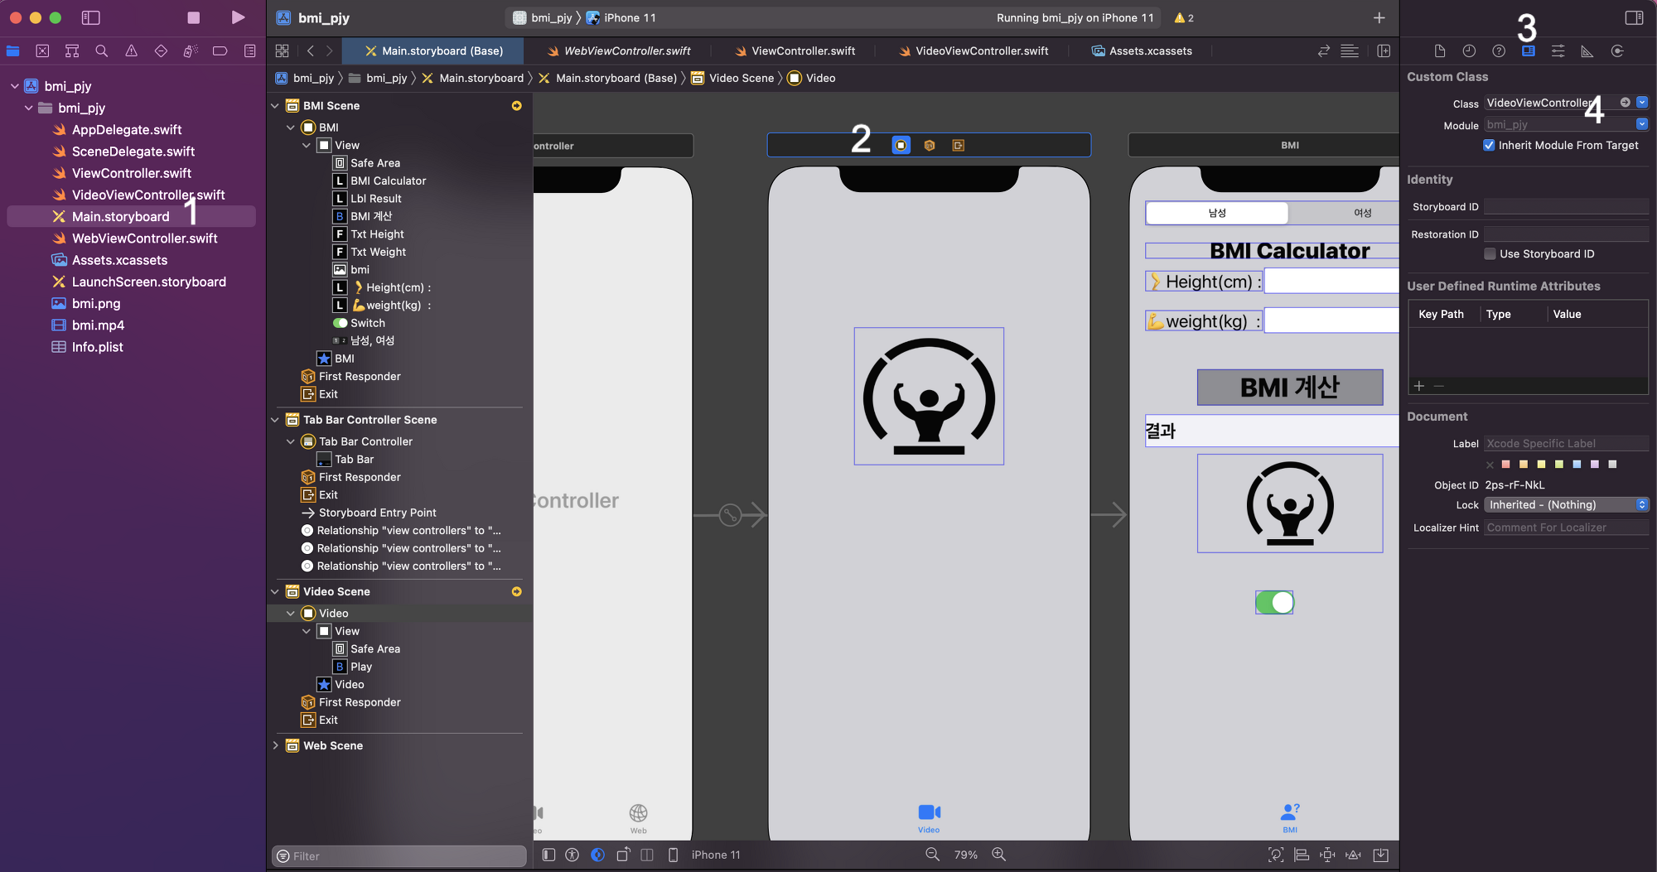This screenshot has height=872, width=1657.
Task: Click the BMI 계산 button on canvas
Action: click(x=1290, y=388)
